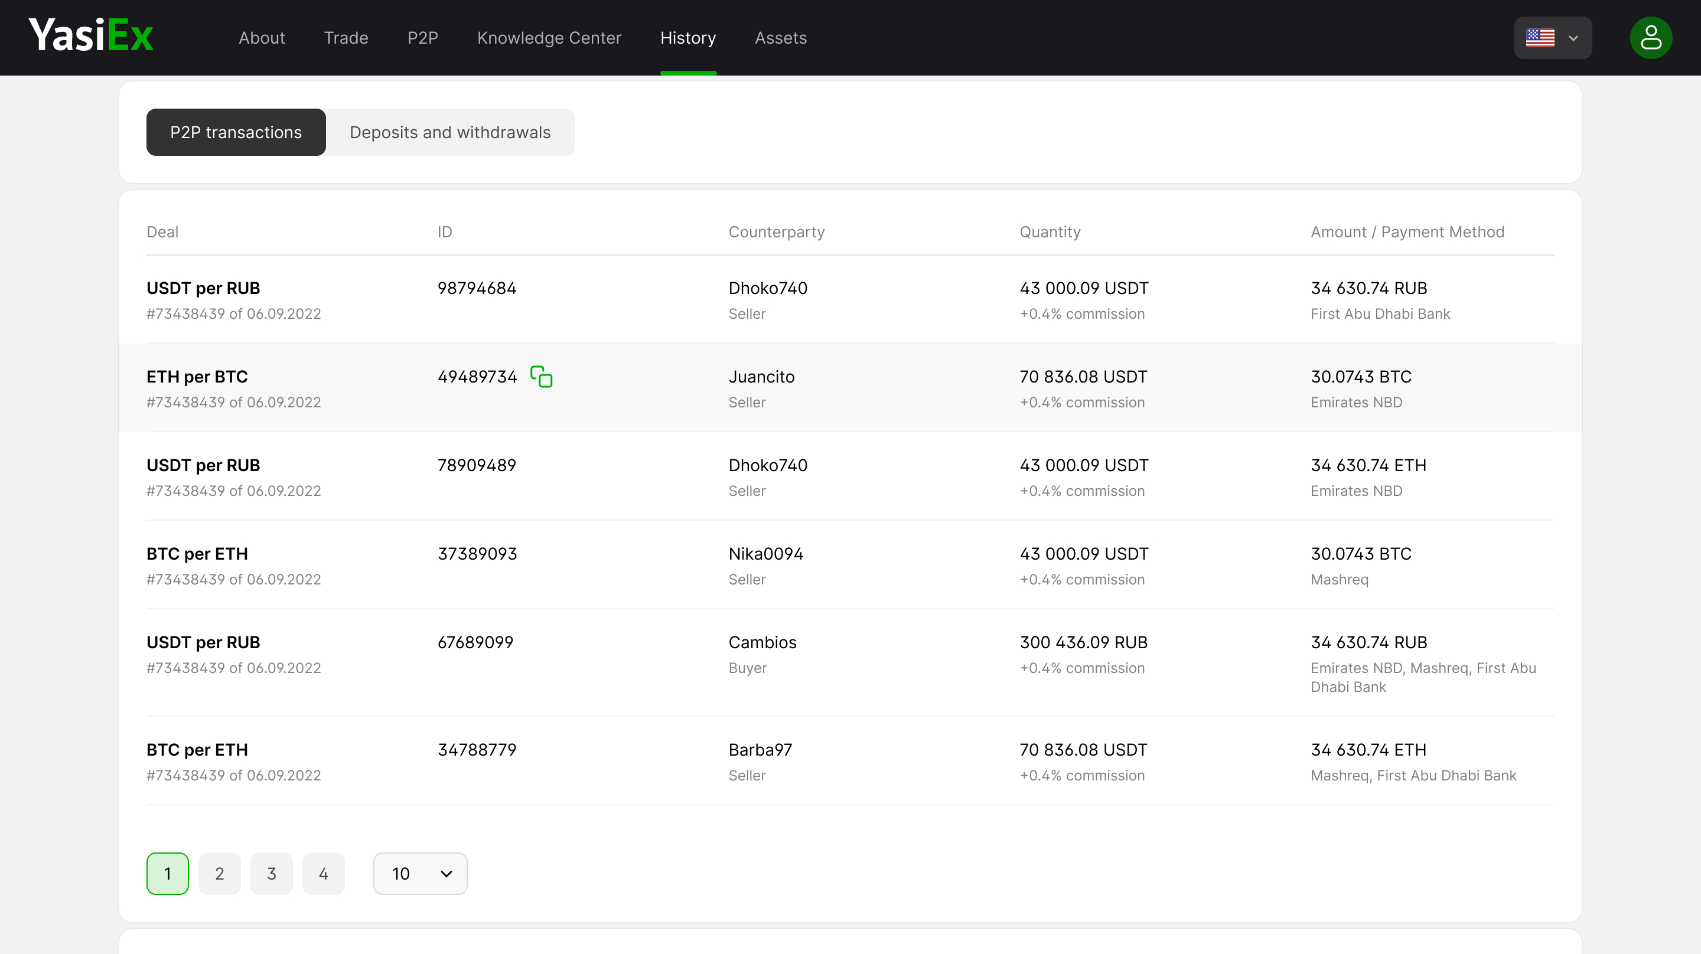Viewport: 1701px width, 954px height.
Task: Click counterparty Barba97 in the table
Action: 760,749
